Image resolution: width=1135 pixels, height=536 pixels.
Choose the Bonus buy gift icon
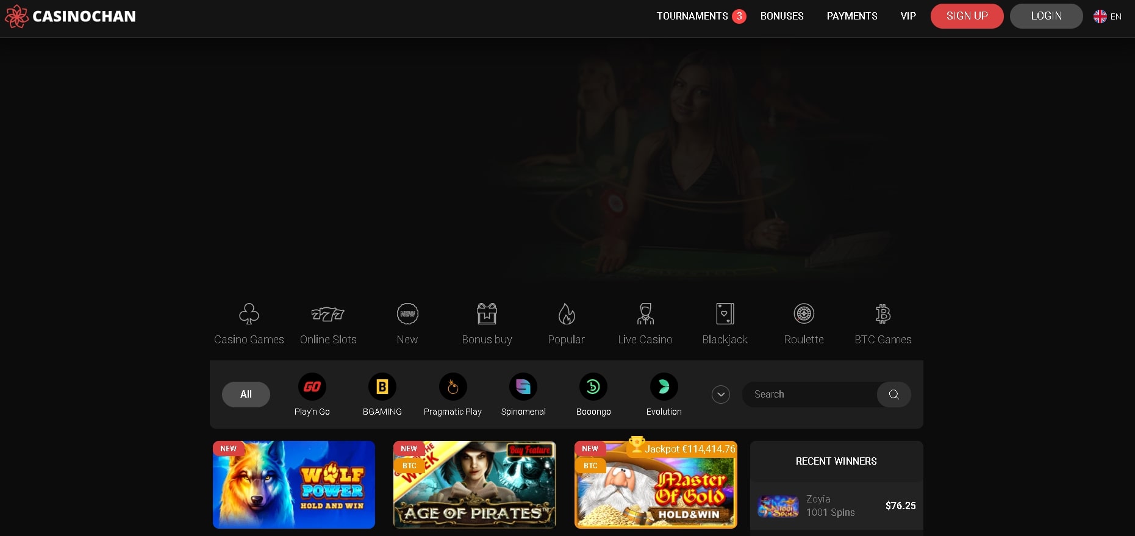(x=487, y=313)
